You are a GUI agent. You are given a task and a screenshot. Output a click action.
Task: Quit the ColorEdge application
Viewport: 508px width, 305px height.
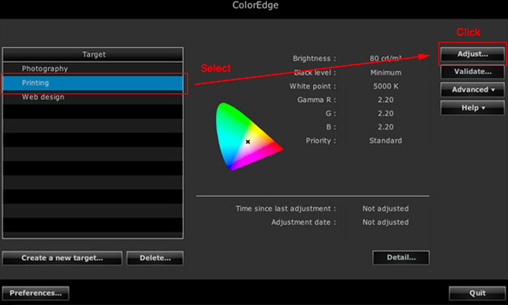(477, 293)
